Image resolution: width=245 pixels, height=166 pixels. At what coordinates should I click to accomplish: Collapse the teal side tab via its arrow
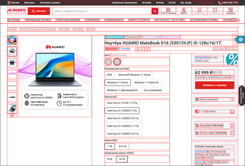(236, 39)
